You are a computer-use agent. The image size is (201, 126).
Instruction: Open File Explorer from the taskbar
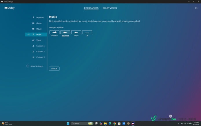click(105, 123)
